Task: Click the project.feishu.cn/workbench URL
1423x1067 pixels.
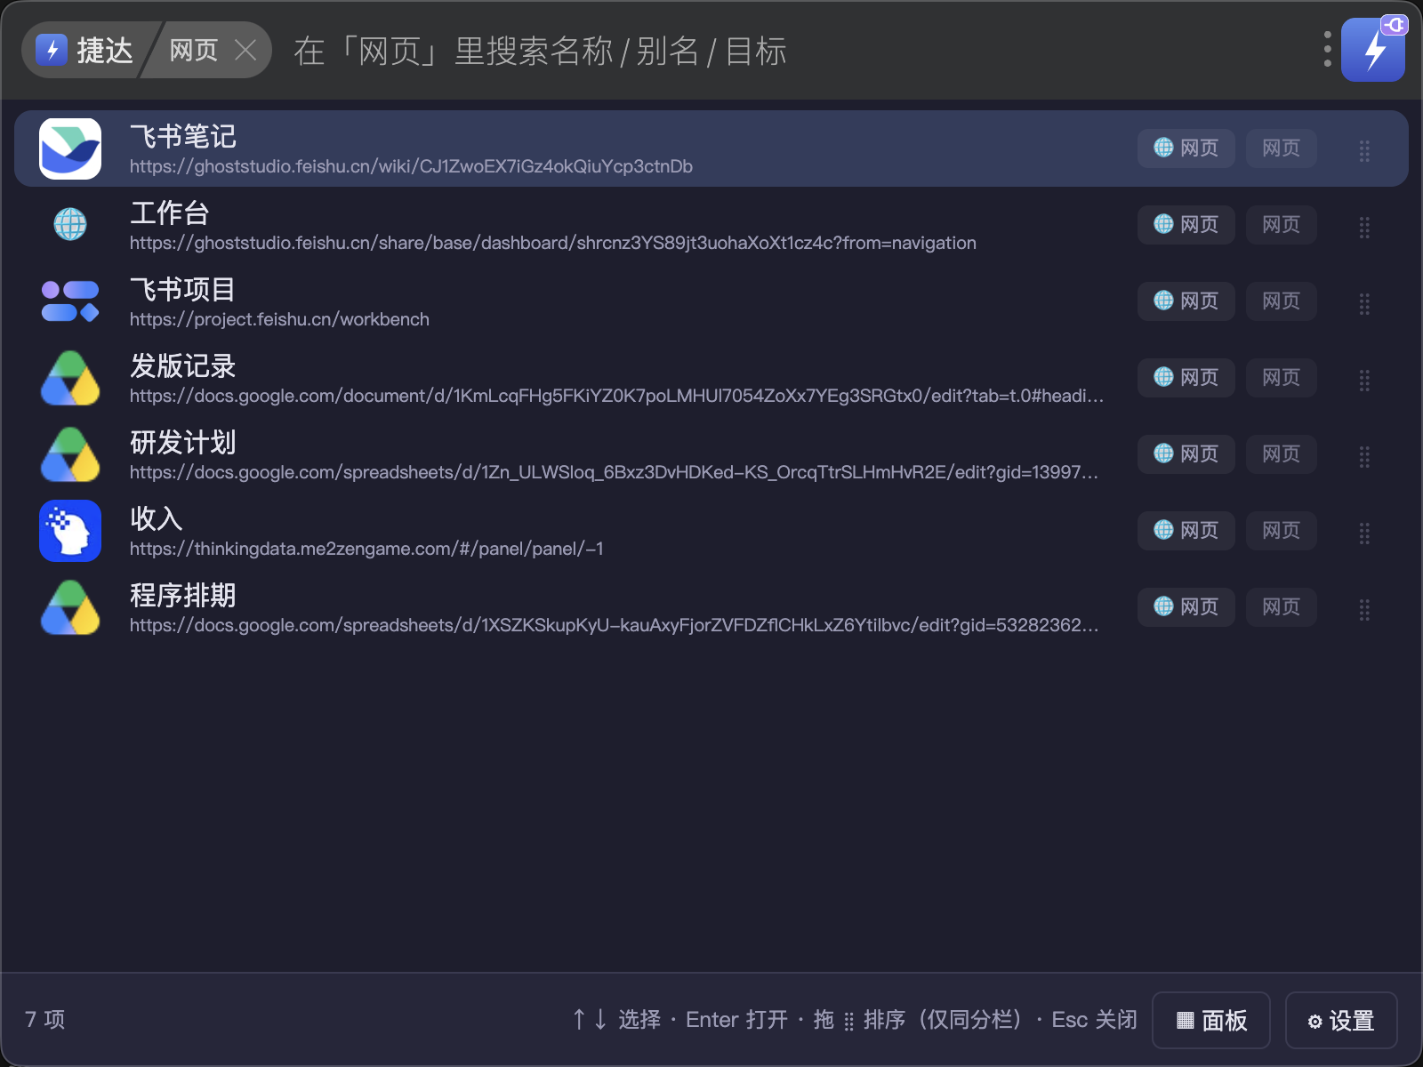Action: pyautogui.click(x=279, y=319)
